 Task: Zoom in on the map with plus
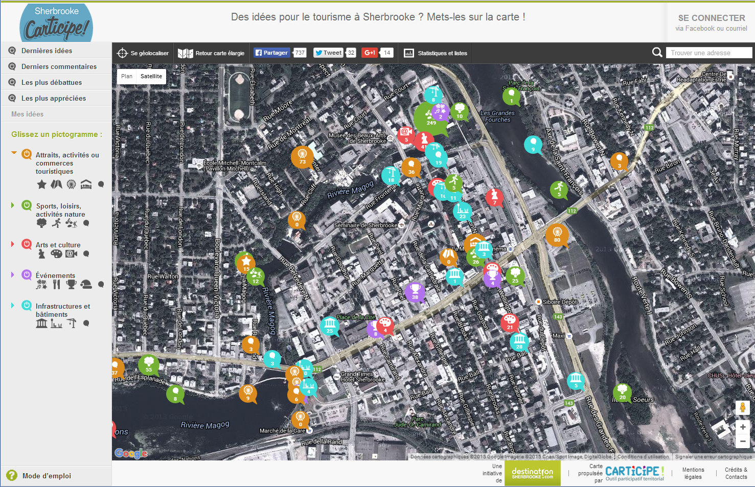(742, 427)
